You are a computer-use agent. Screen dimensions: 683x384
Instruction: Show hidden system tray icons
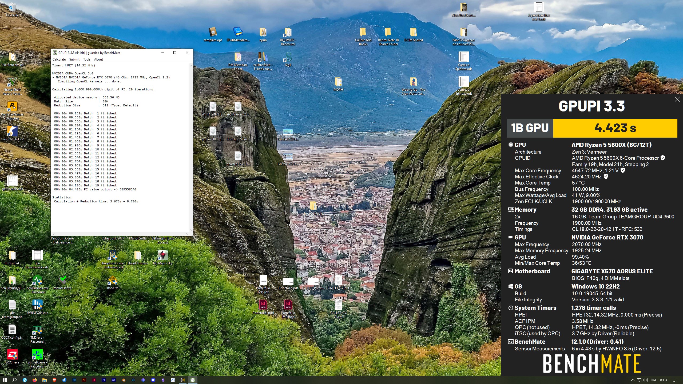pos(633,380)
